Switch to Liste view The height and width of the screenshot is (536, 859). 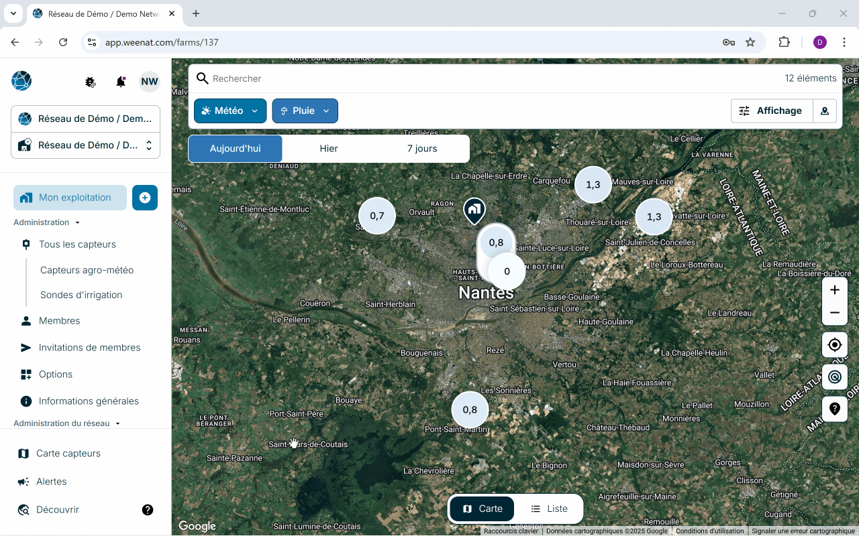tap(549, 509)
